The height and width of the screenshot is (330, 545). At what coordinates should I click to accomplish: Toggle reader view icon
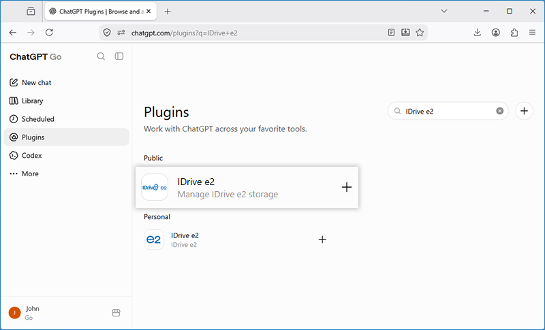391,33
